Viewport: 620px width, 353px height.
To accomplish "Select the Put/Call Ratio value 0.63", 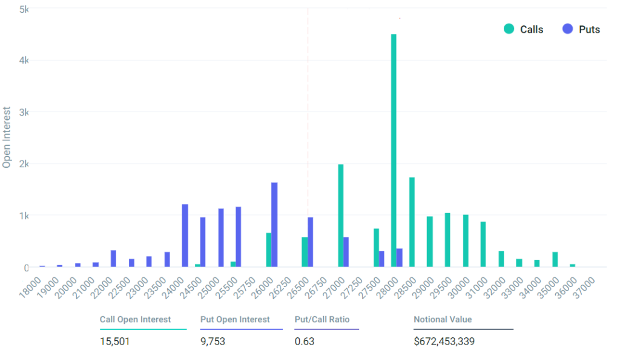I will (x=305, y=341).
